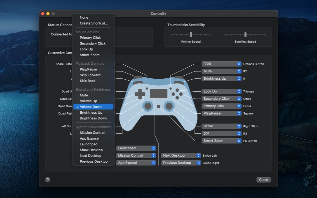Choose Next Desktop in the popup menu

click(93, 156)
